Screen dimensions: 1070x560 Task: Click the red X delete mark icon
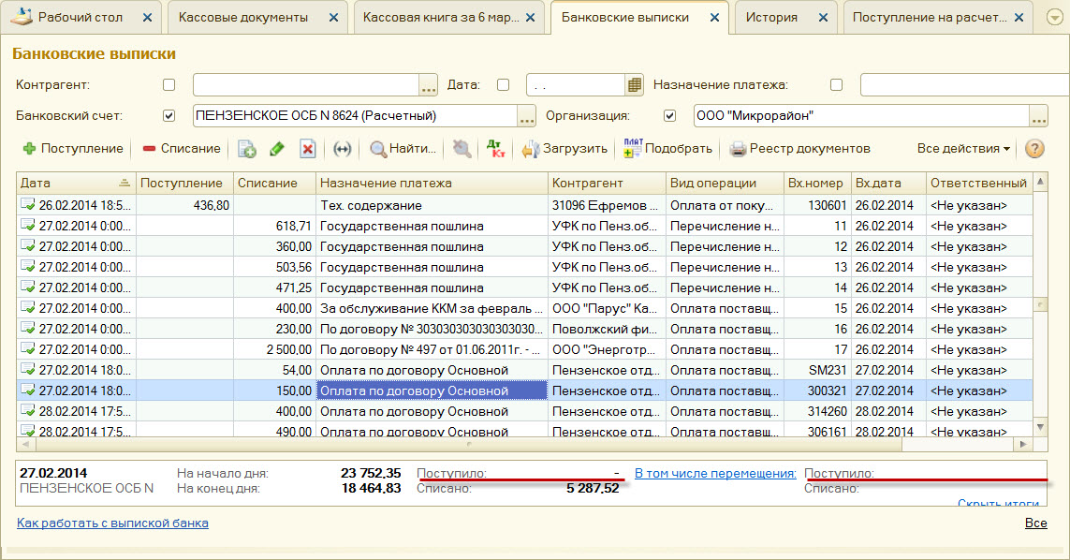pos(307,149)
